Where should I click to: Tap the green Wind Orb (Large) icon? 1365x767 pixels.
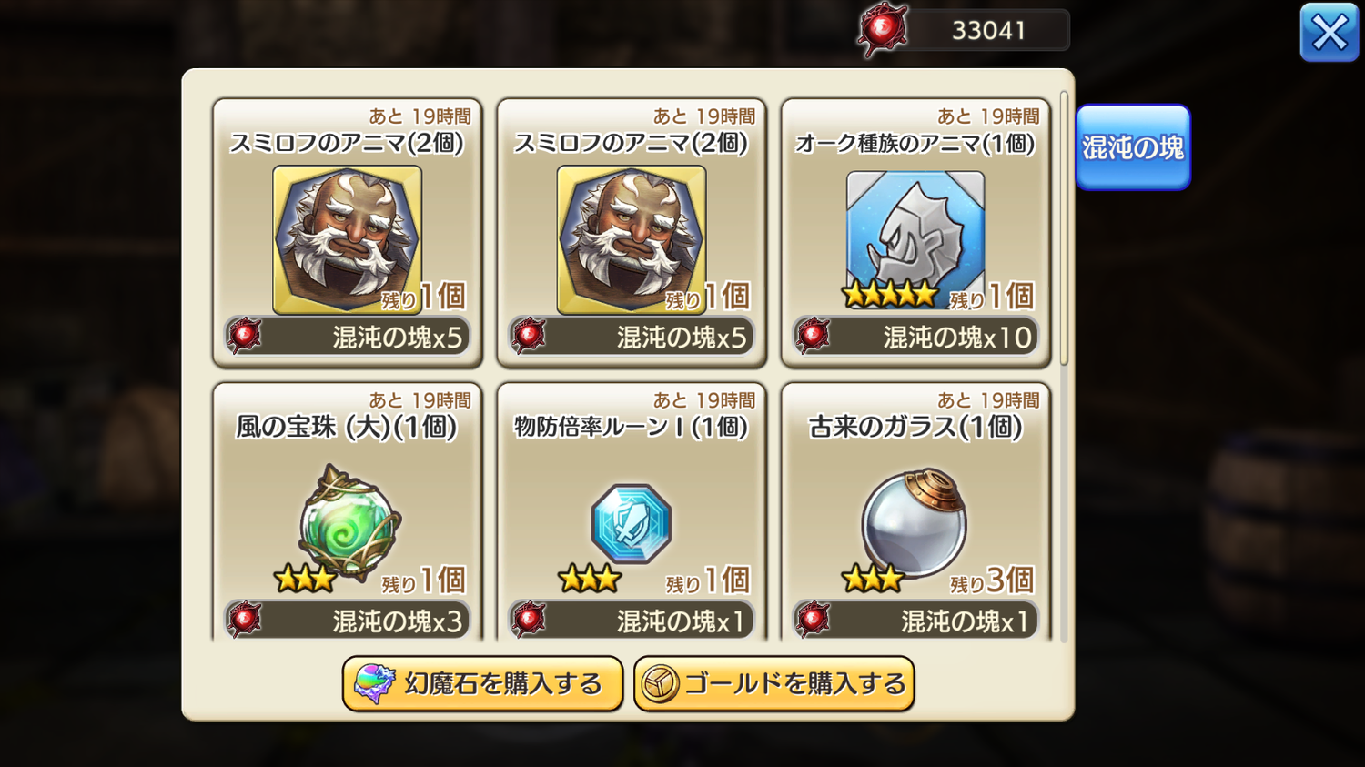[x=349, y=521]
